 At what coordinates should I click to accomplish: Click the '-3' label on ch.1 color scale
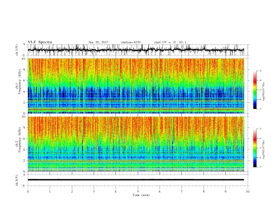(260, 71)
